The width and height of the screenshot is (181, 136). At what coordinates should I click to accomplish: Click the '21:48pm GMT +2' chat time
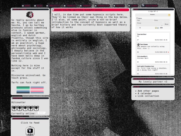pos(153,11)
